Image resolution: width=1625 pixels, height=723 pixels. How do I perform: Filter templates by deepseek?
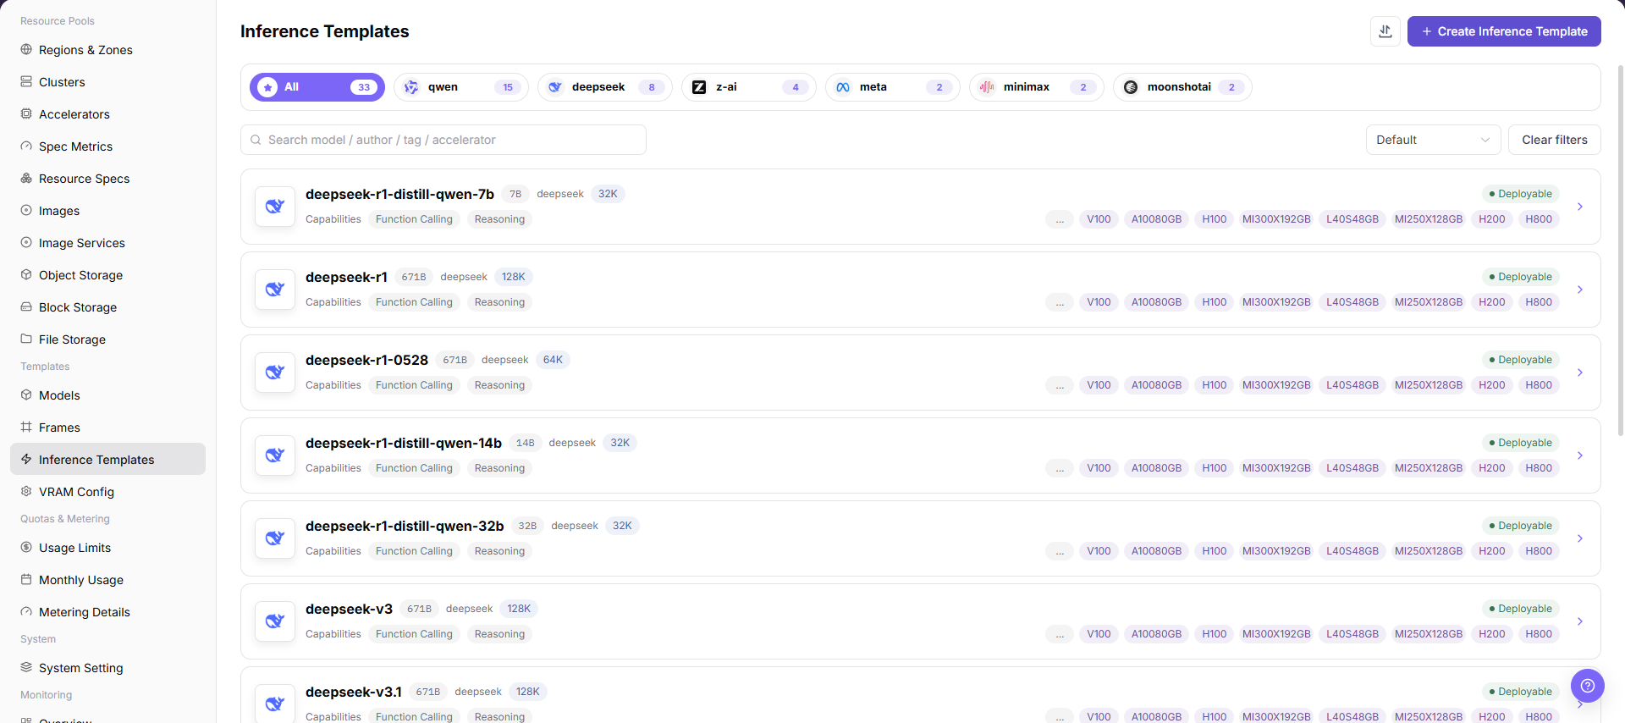point(605,87)
